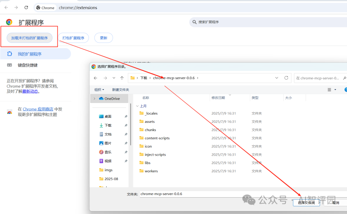This screenshot has height=214, width=347.
Task: Select 视频 in navigation pane
Action: [108, 161]
